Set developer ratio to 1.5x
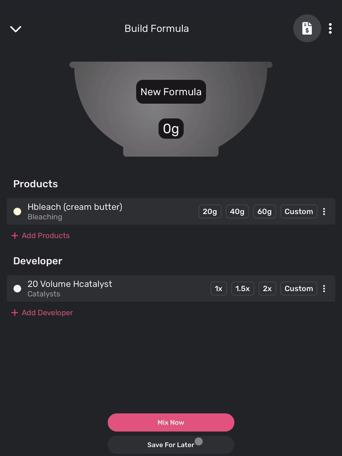The width and height of the screenshot is (342, 456). pos(242,288)
